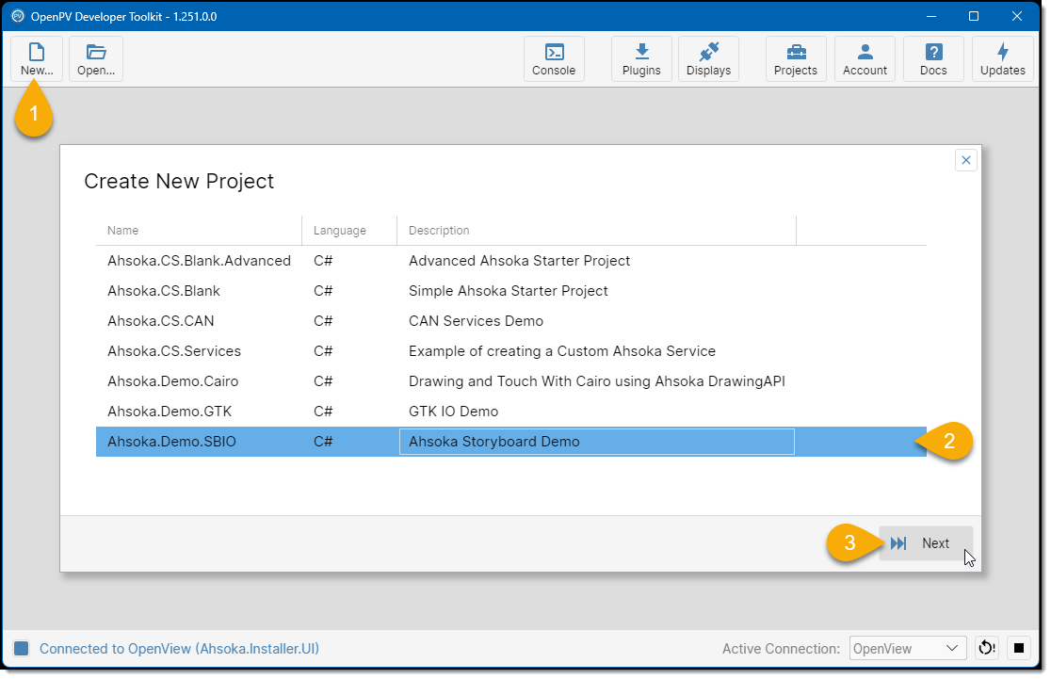Screen dimensions: 1051x679
Task: Click the Simple Ahsoka Starter Project description
Action: coord(508,291)
